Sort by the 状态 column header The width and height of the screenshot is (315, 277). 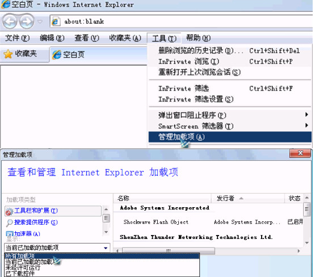[294, 198]
